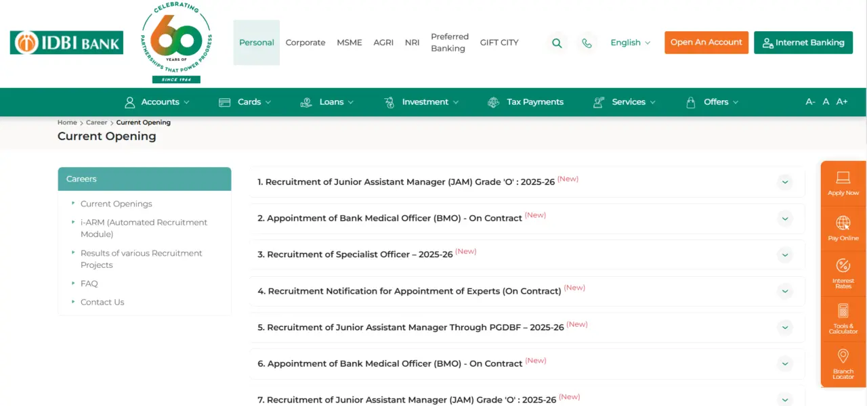Open the Services dropdown menu
The height and width of the screenshot is (406, 867).
click(625, 102)
